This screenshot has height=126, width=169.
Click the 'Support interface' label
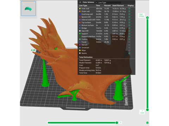pos(88,36)
